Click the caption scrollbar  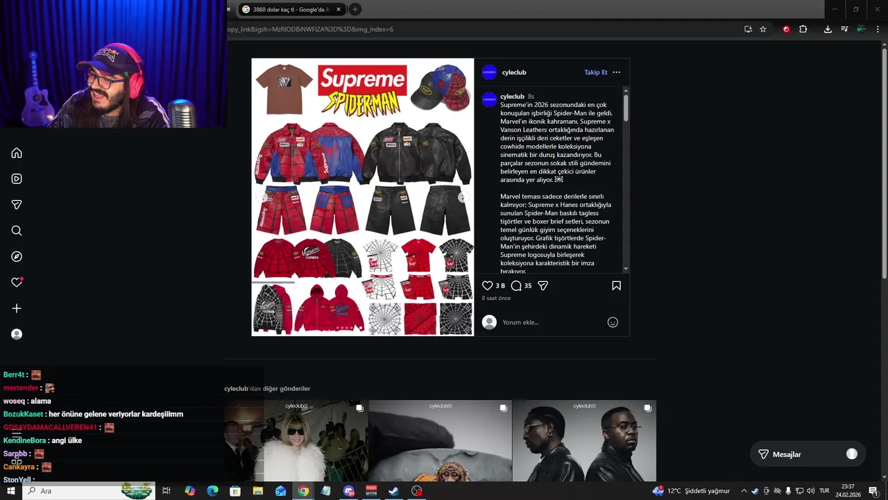(626, 108)
